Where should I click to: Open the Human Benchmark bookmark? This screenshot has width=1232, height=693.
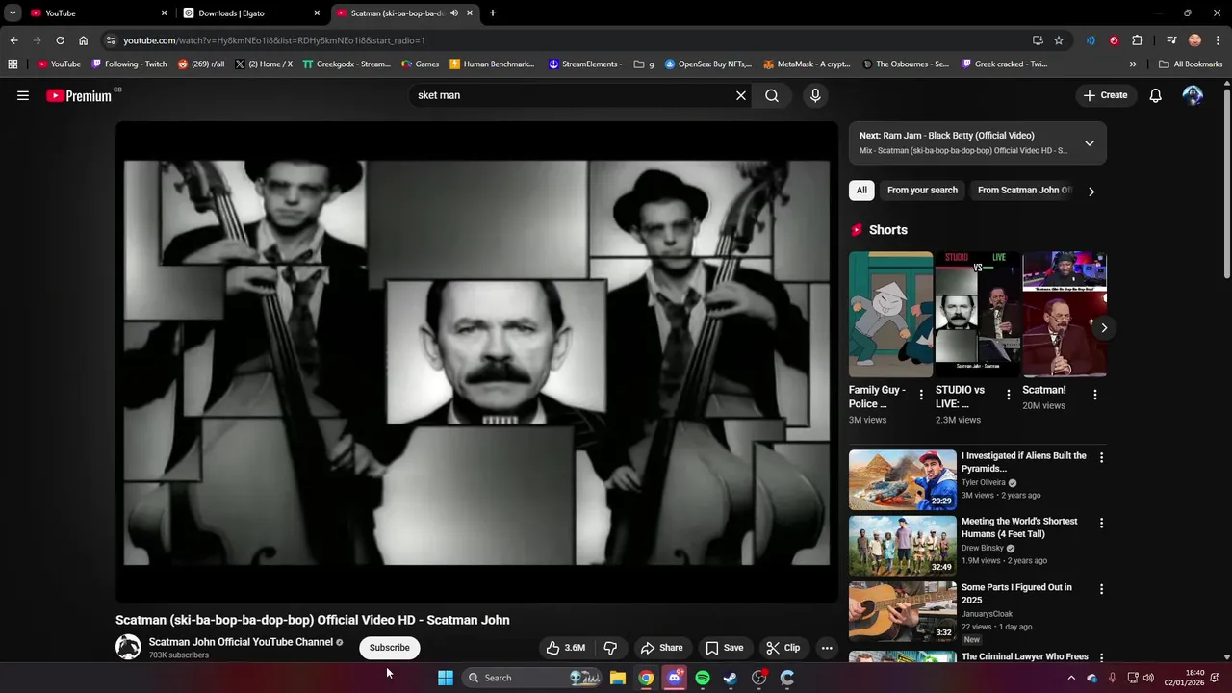[492, 64]
